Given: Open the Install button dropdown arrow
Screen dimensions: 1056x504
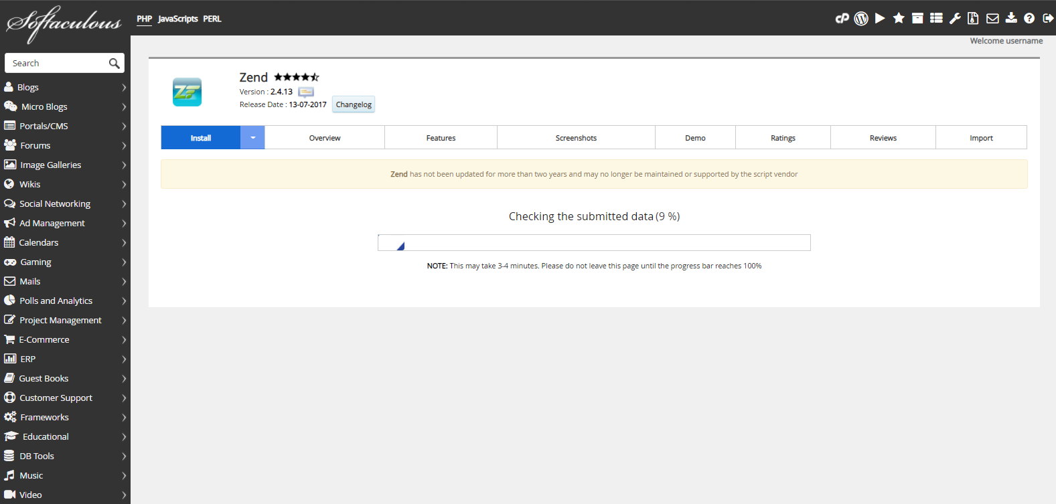Looking at the screenshot, I should click(x=252, y=137).
